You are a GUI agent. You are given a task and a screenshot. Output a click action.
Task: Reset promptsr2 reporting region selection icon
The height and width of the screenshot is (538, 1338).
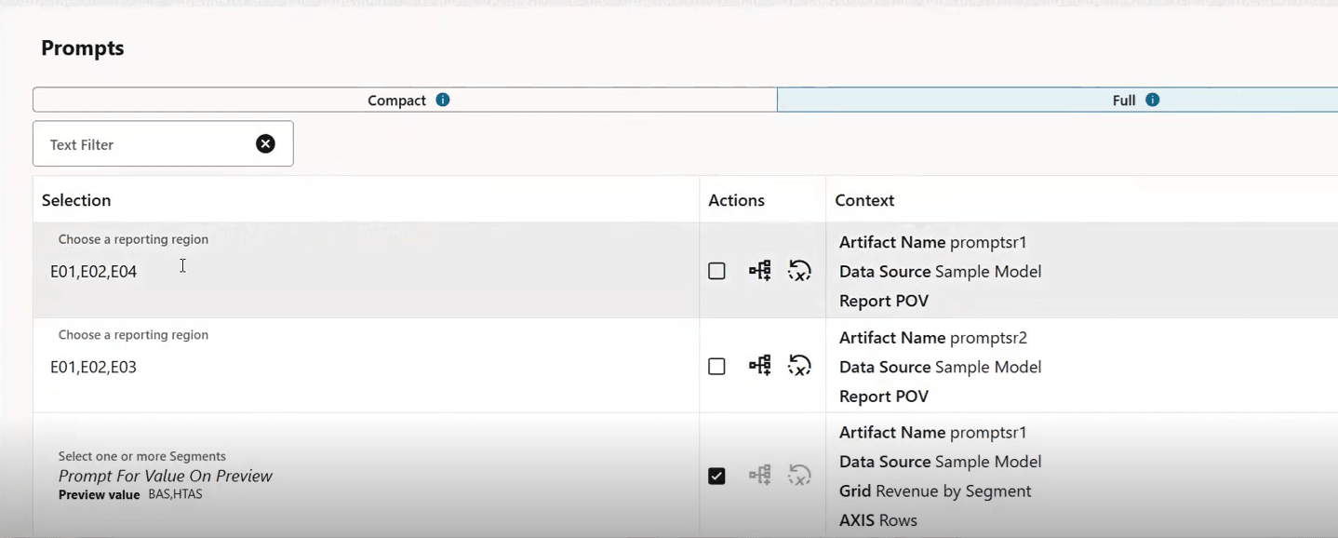[799, 366]
